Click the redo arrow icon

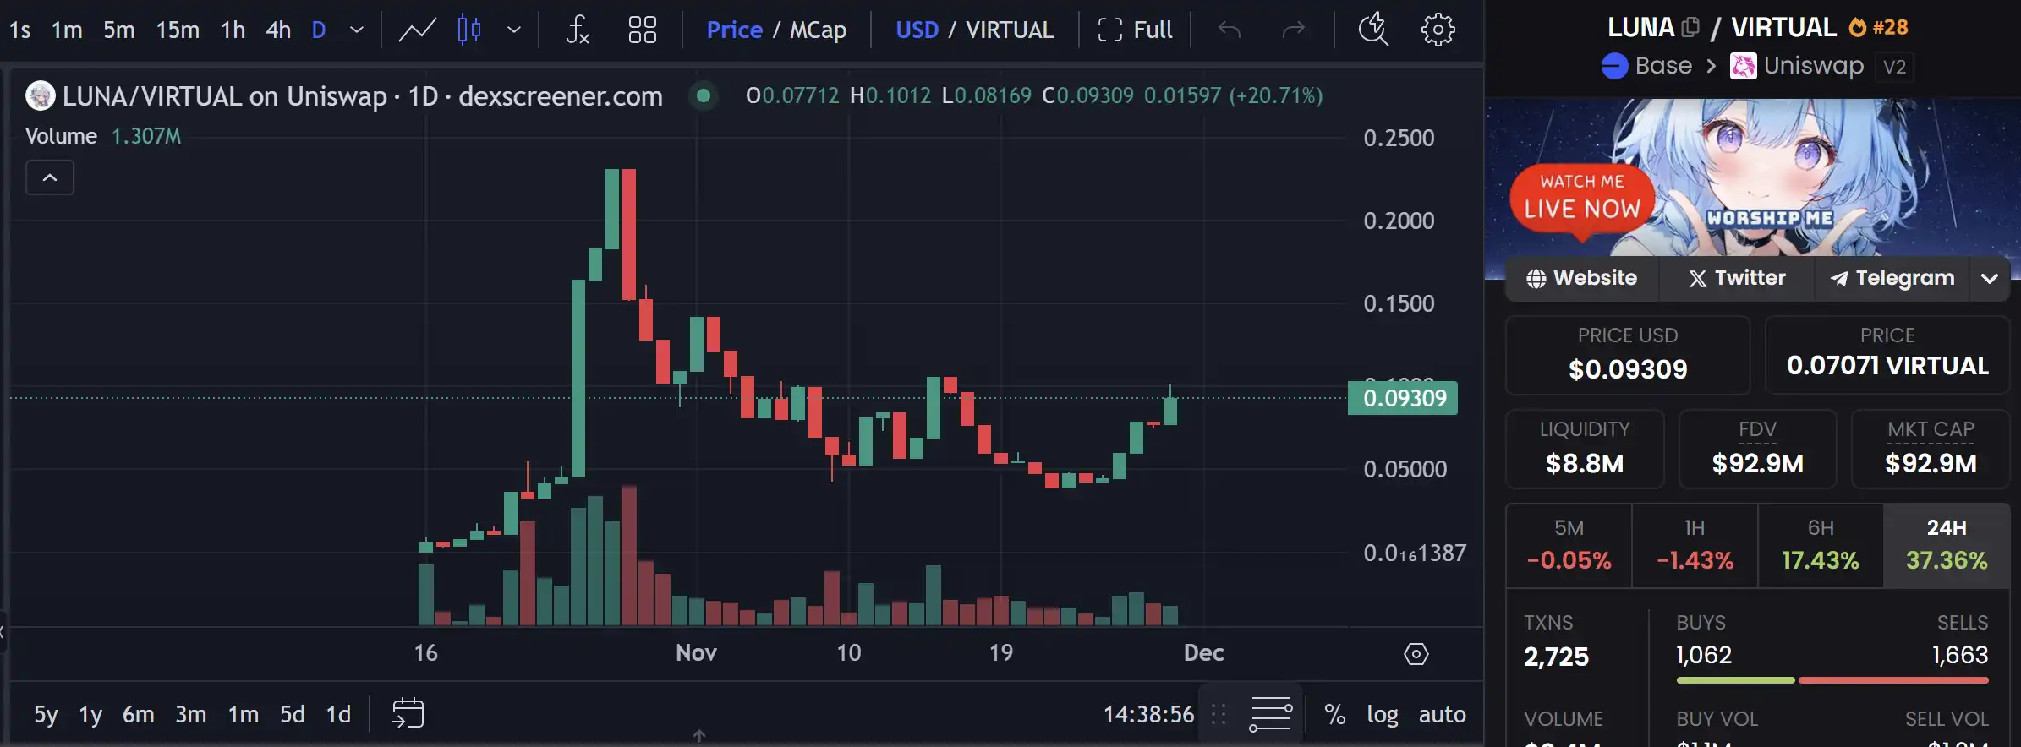pyautogui.click(x=1293, y=30)
